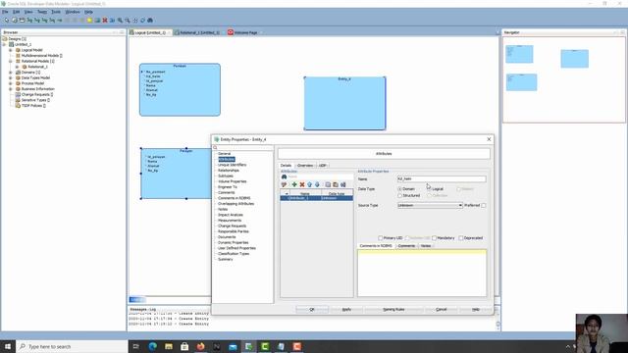The image size is (628, 353).
Task: Select the Structured data type radio button
Action: (x=399, y=196)
